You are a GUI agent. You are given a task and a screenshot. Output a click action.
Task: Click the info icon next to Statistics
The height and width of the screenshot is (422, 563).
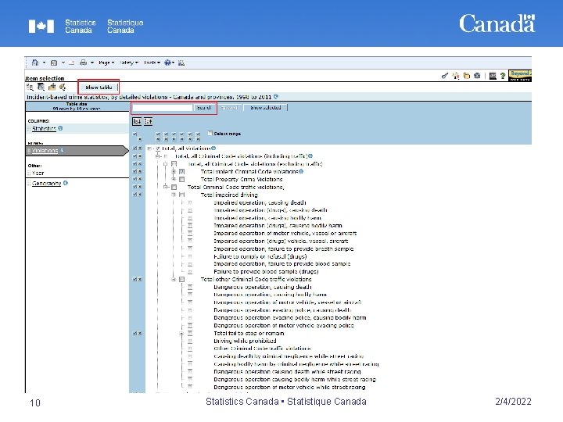pyautogui.click(x=60, y=128)
